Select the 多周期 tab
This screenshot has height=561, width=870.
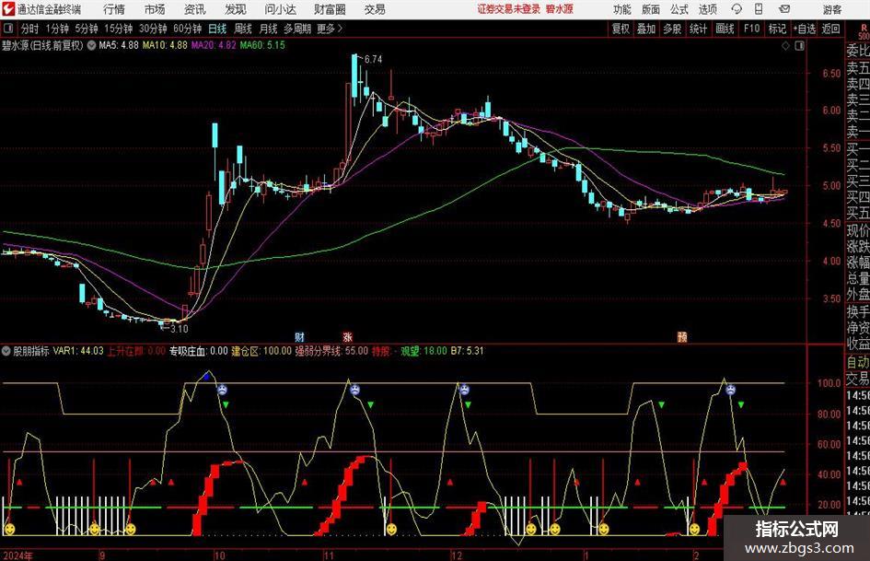(x=297, y=29)
